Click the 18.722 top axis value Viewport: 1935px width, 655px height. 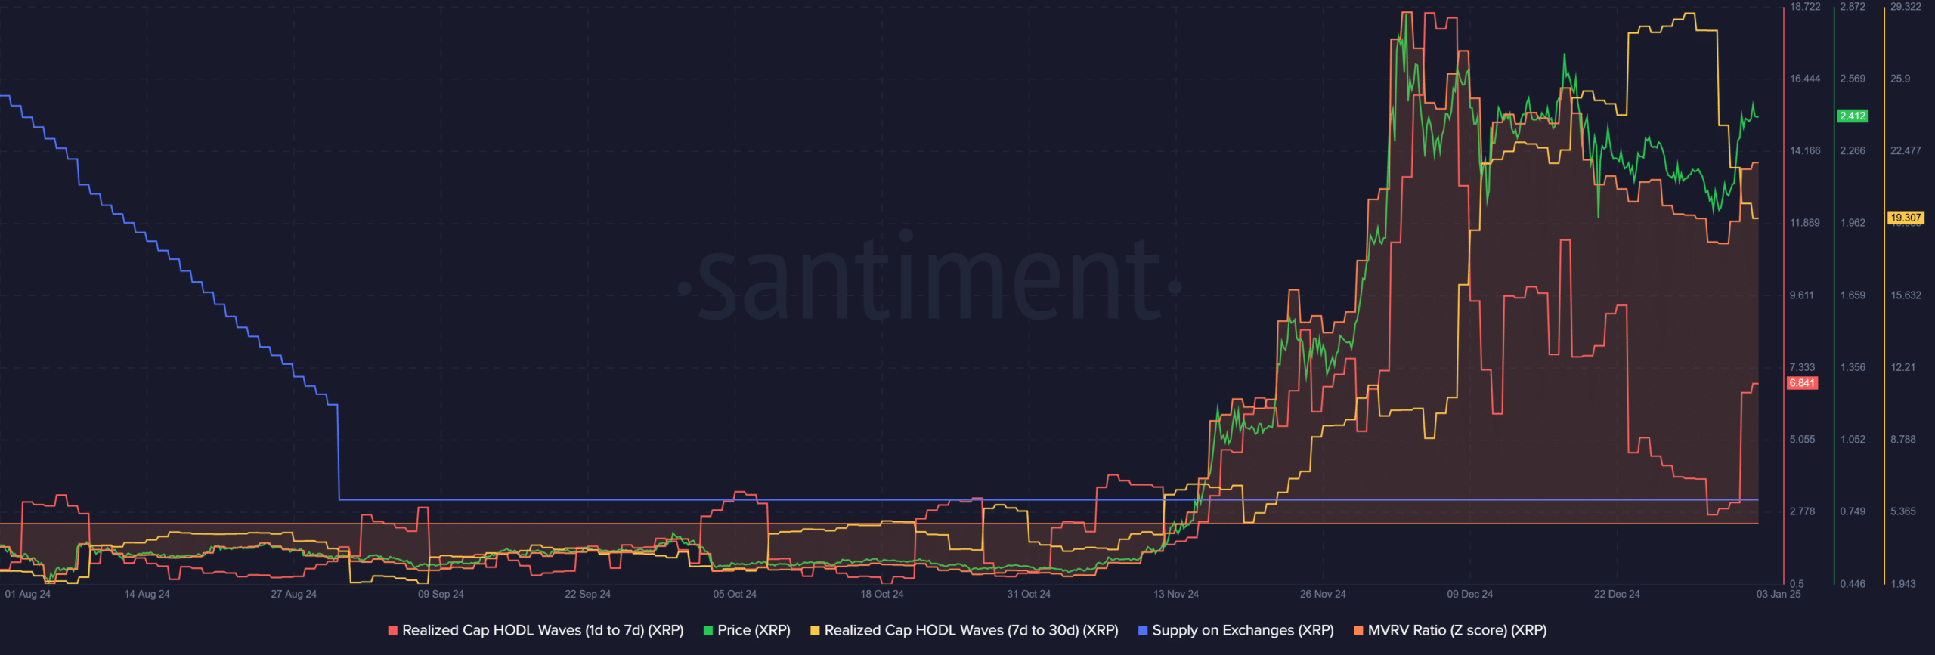coord(1805,7)
